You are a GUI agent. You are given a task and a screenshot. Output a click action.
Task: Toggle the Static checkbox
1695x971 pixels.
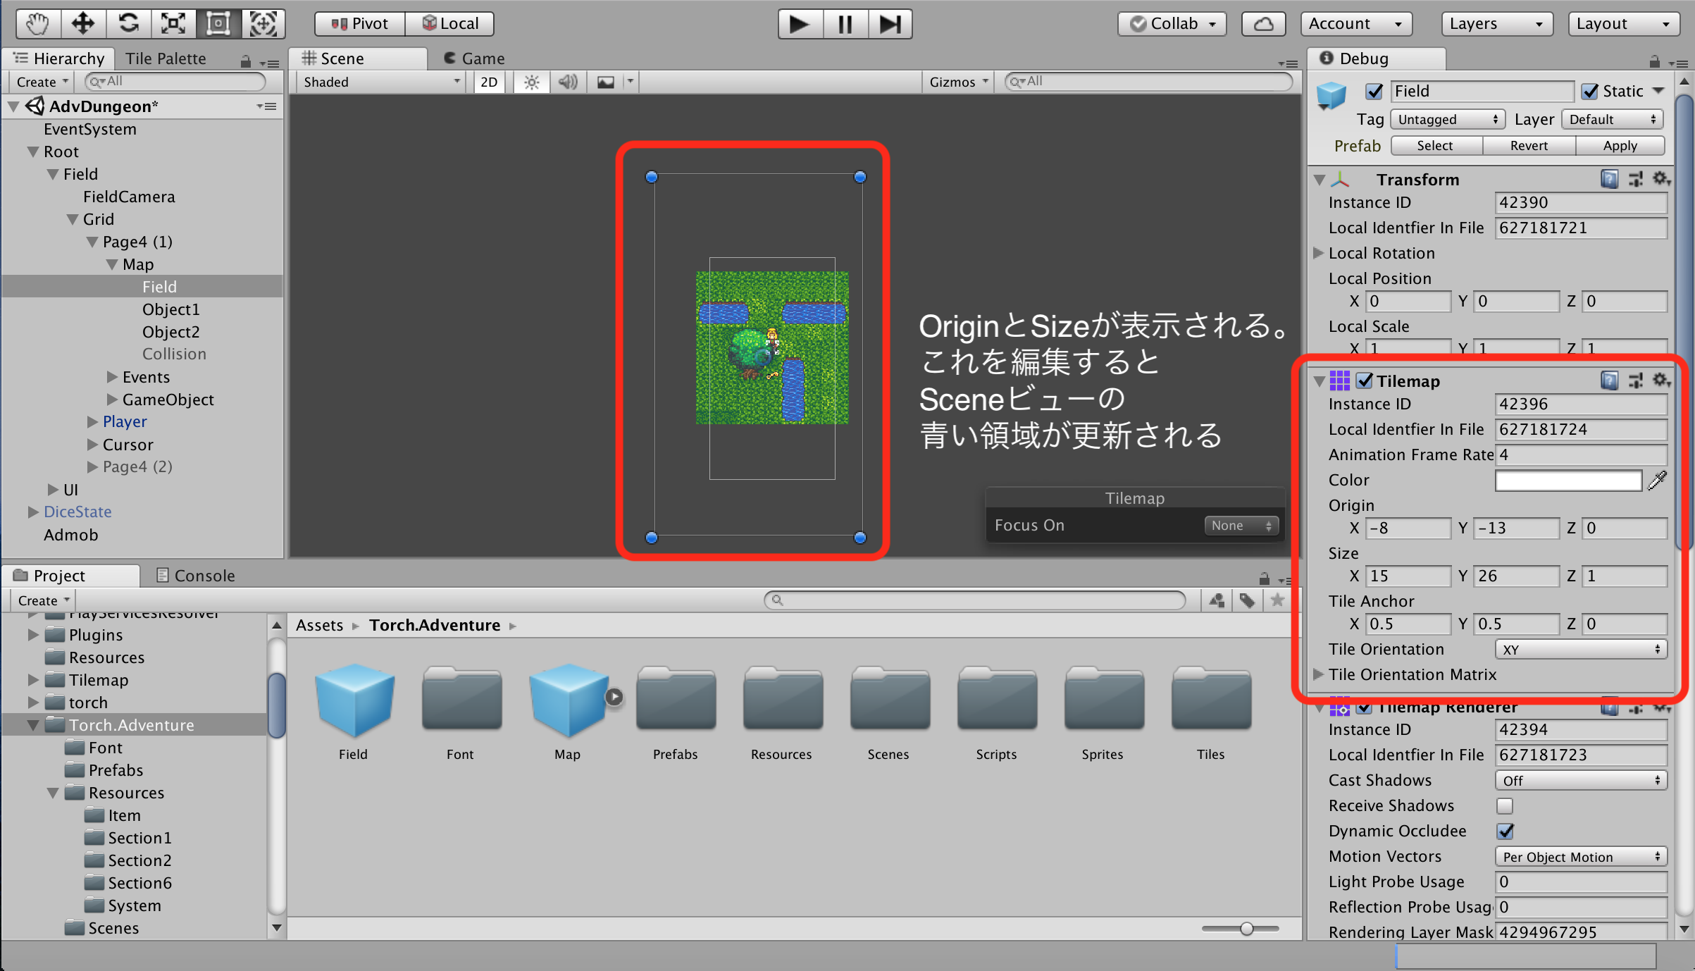coord(1590,91)
